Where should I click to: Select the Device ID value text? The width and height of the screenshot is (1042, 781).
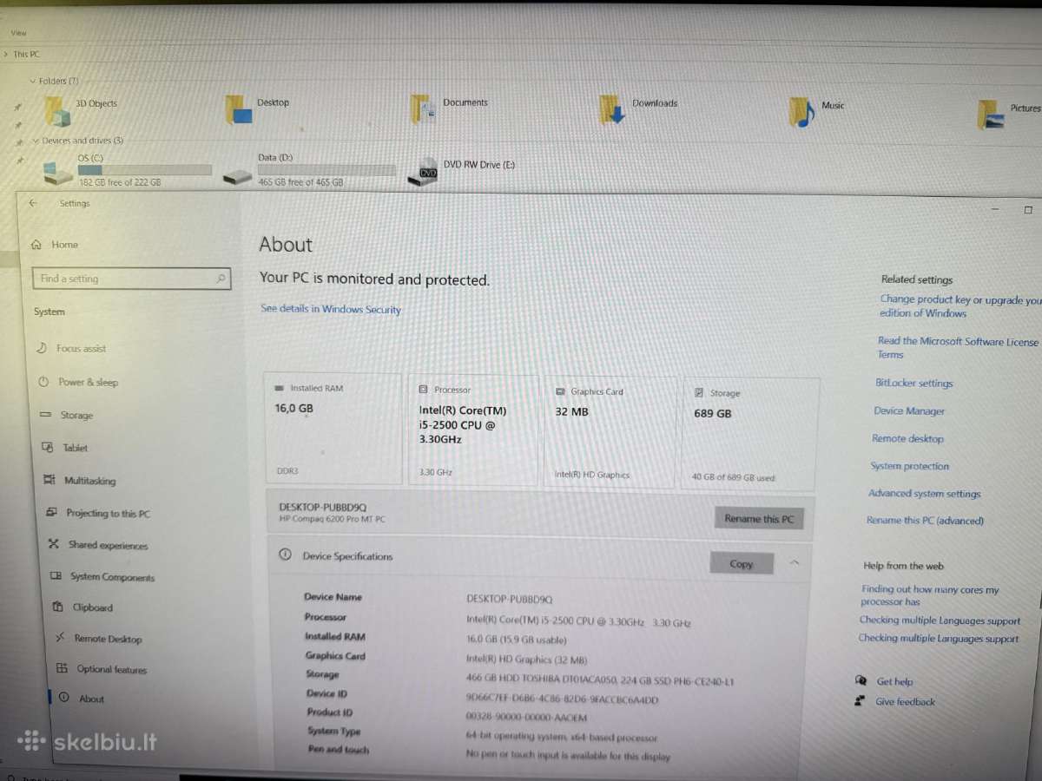tap(562, 699)
